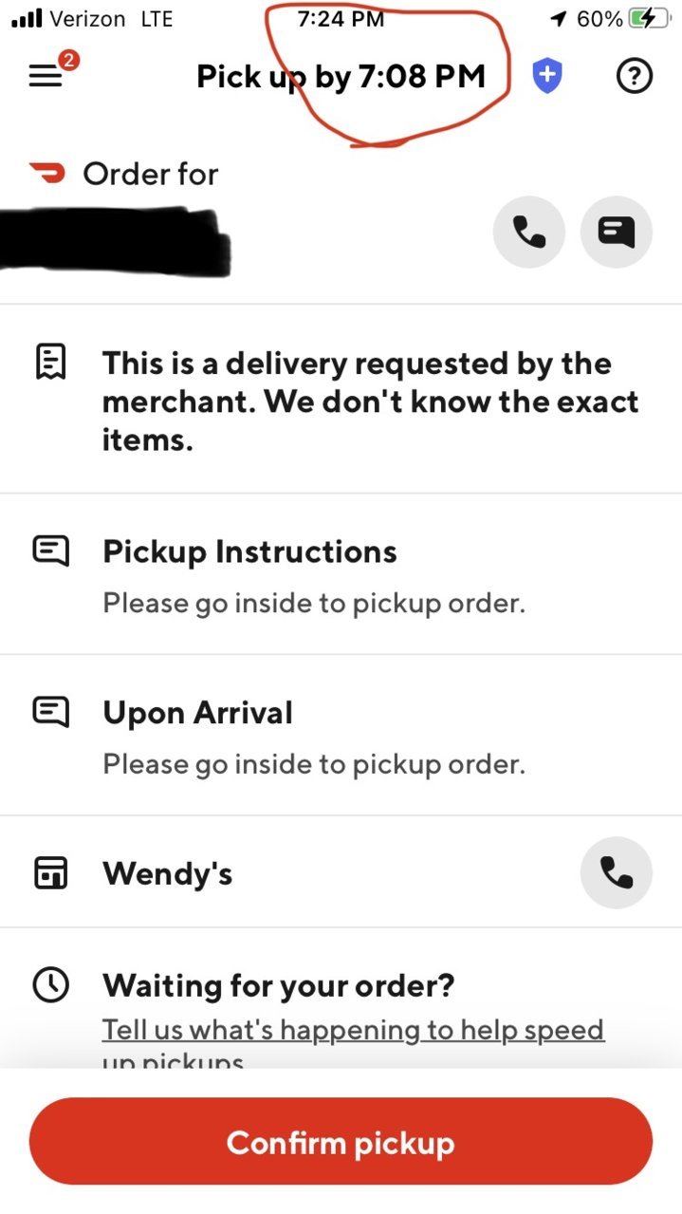Tap the DoorDash logo beside Order for

[x=47, y=173]
